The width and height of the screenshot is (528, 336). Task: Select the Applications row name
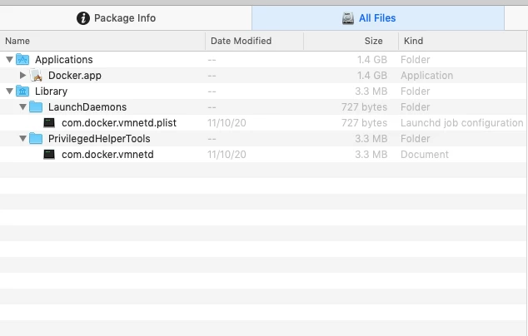tap(64, 60)
